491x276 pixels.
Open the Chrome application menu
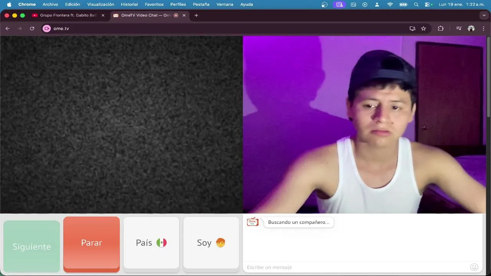pos(27,4)
